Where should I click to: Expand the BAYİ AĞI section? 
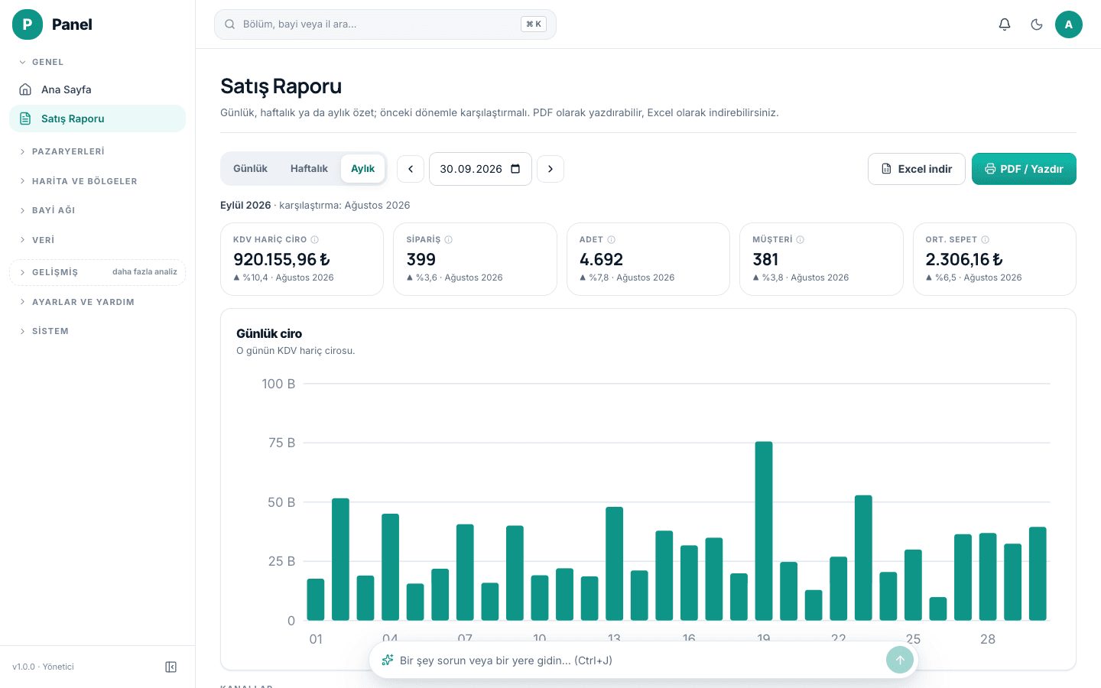click(x=97, y=210)
